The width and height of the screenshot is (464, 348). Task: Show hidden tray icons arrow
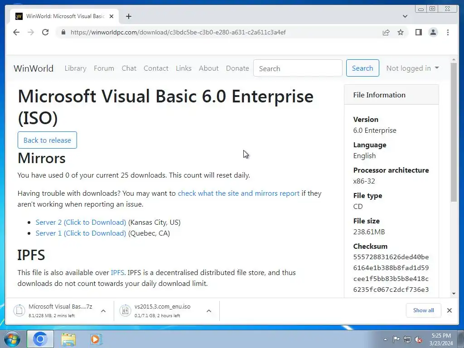click(x=385, y=339)
